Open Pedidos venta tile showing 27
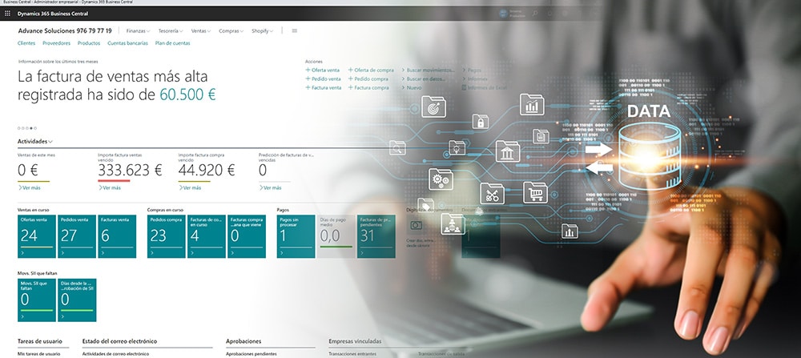 pyautogui.click(x=77, y=236)
